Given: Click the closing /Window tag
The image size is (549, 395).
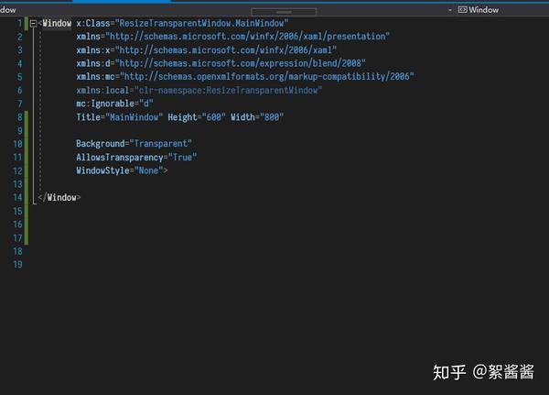Looking at the screenshot, I should click(x=59, y=198).
